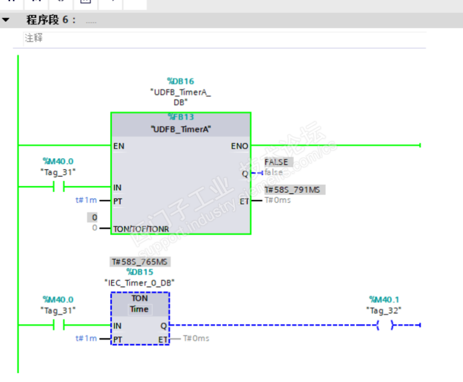
Task: Select the T#0ms ET output of the TON timer
Action: point(196,338)
